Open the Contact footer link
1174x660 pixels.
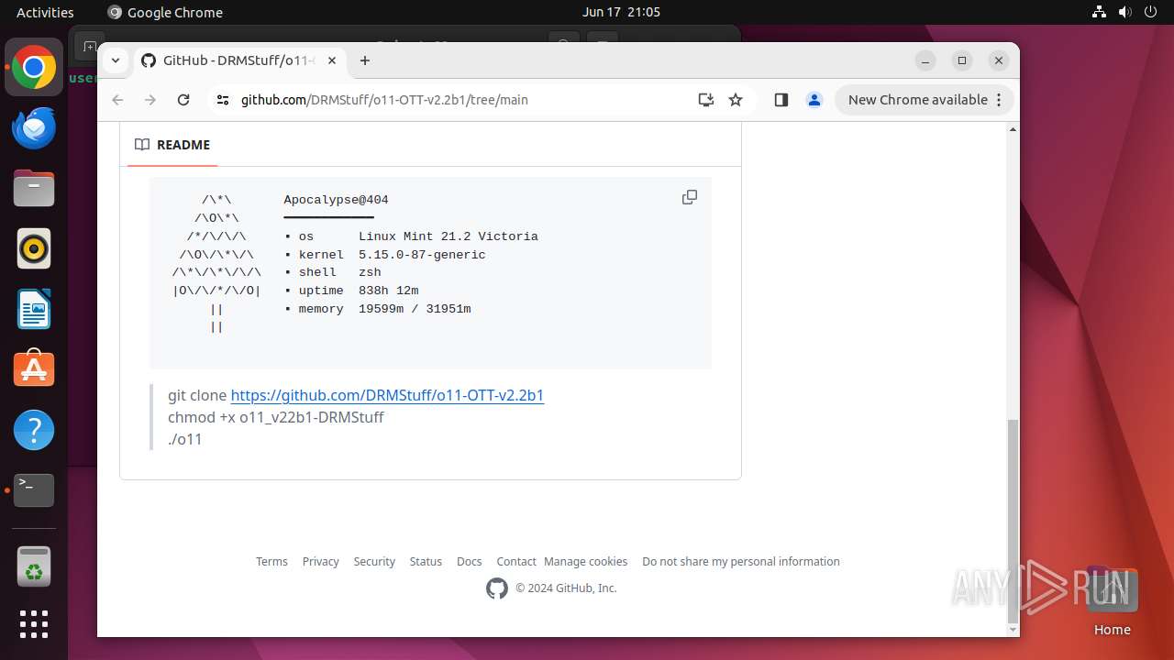pos(516,561)
